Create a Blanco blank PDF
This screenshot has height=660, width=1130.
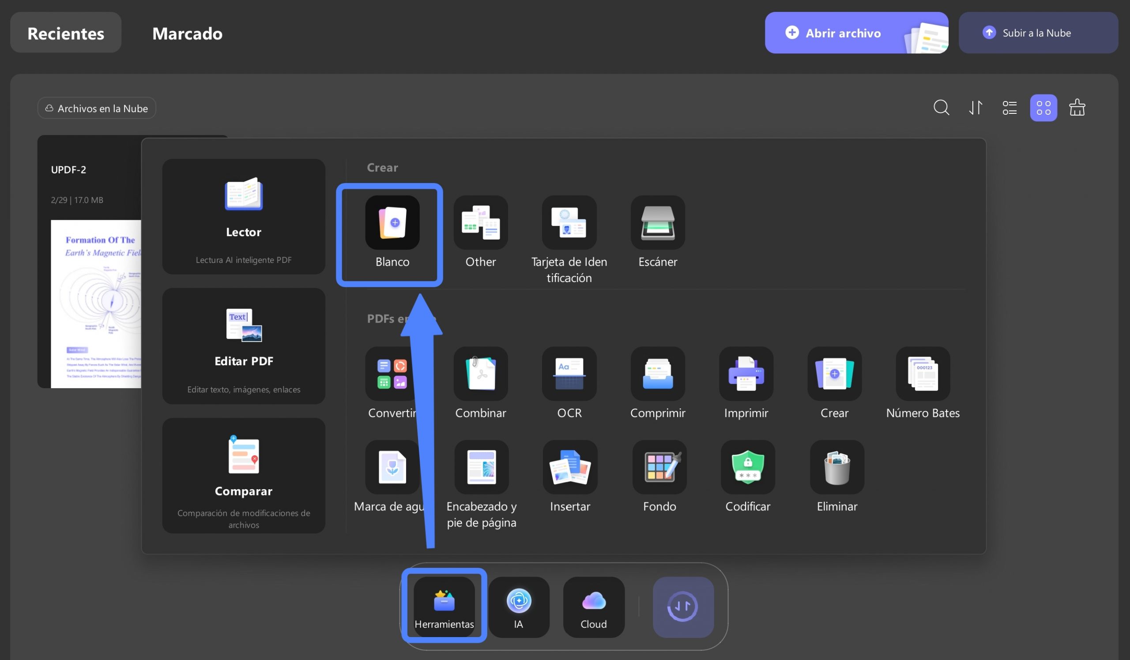[x=392, y=223]
